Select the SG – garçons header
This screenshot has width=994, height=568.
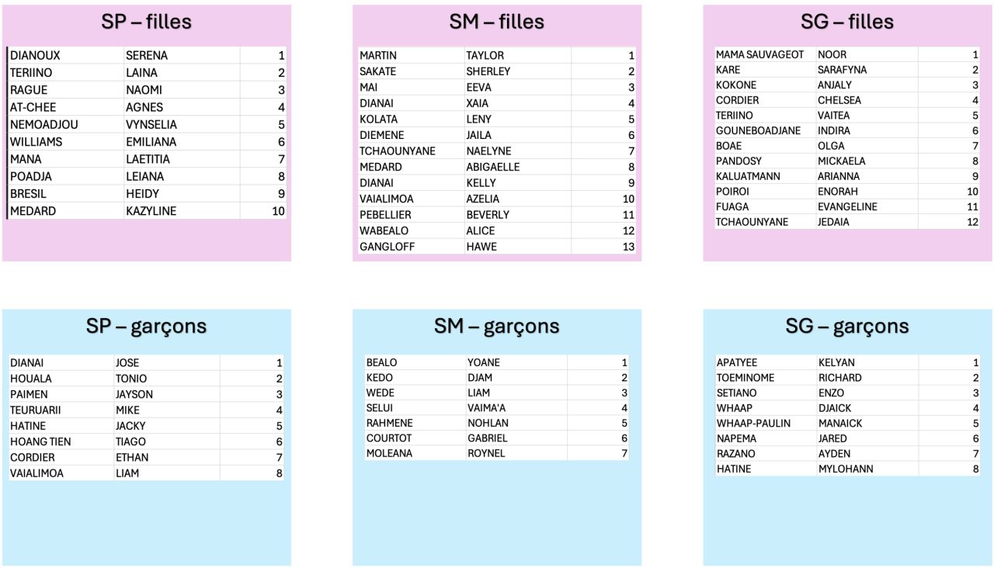(847, 326)
